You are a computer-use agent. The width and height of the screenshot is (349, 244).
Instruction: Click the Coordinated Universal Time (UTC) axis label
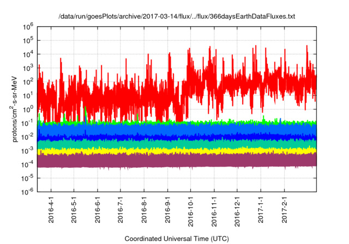tap(176, 239)
